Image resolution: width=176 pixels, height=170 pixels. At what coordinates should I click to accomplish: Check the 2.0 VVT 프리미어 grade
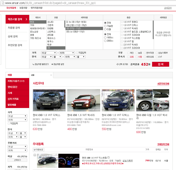(122, 48)
